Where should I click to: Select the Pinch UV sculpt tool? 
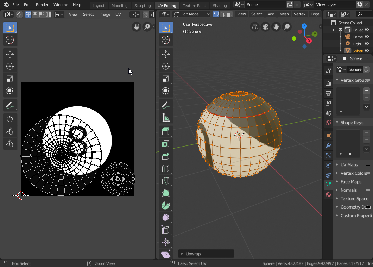[x=10, y=144]
